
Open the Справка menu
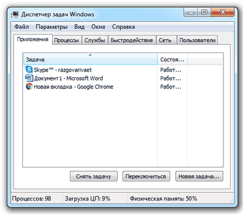[x=123, y=27]
